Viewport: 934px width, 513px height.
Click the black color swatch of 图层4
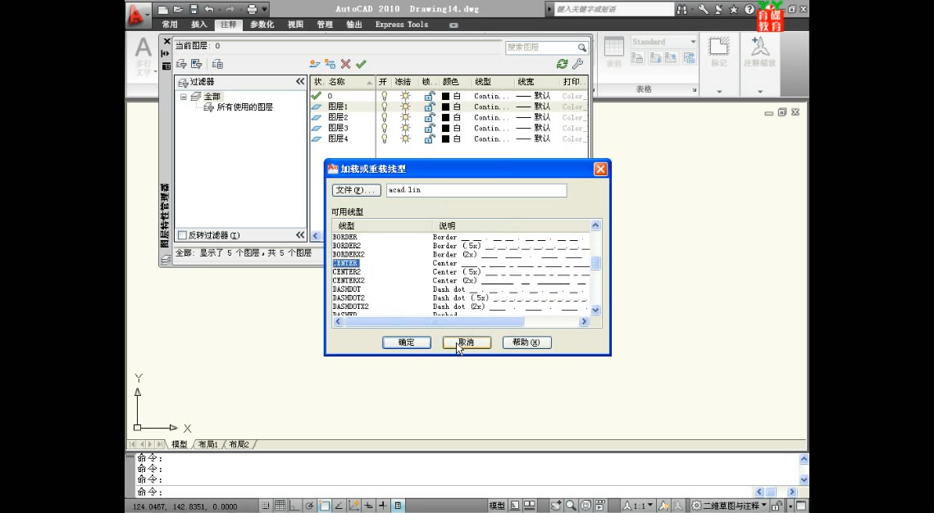[445, 138]
